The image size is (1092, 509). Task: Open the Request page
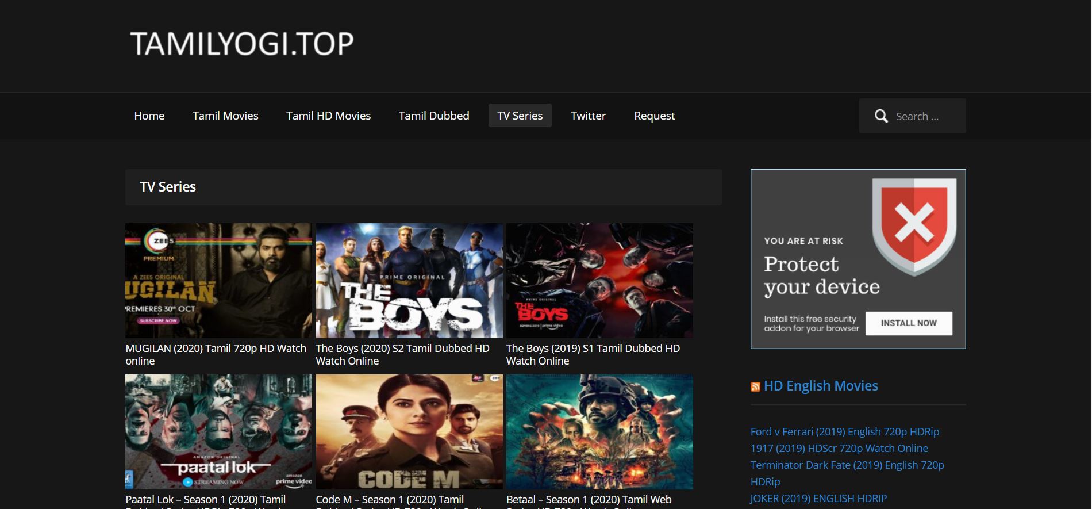(x=654, y=116)
